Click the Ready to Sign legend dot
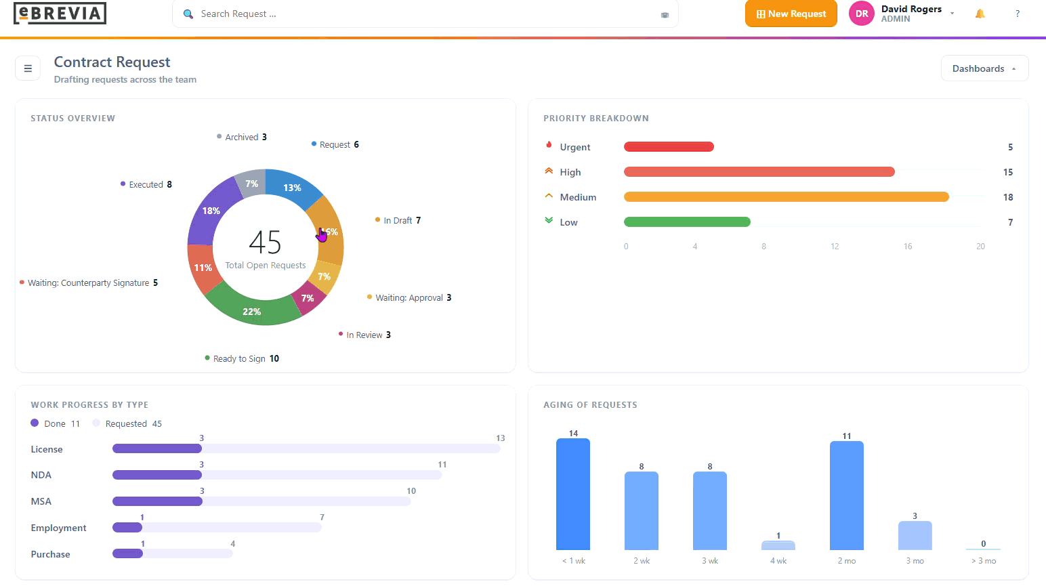This screenshot has height=588, width=1046. 207,358
